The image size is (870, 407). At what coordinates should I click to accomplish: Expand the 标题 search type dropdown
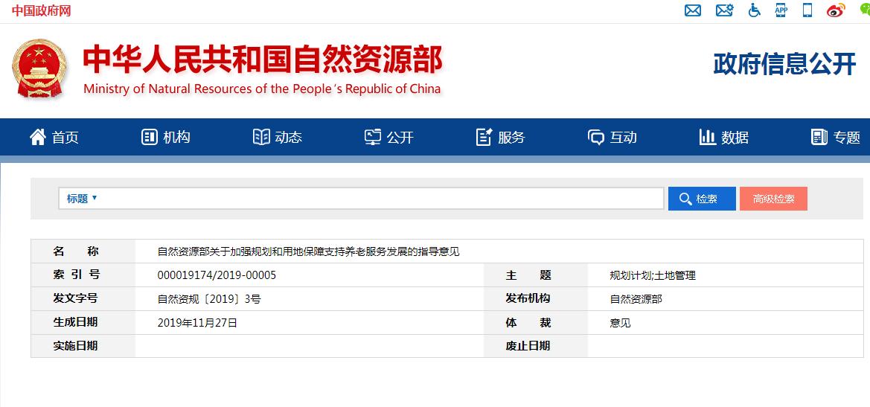coord(82,199)
